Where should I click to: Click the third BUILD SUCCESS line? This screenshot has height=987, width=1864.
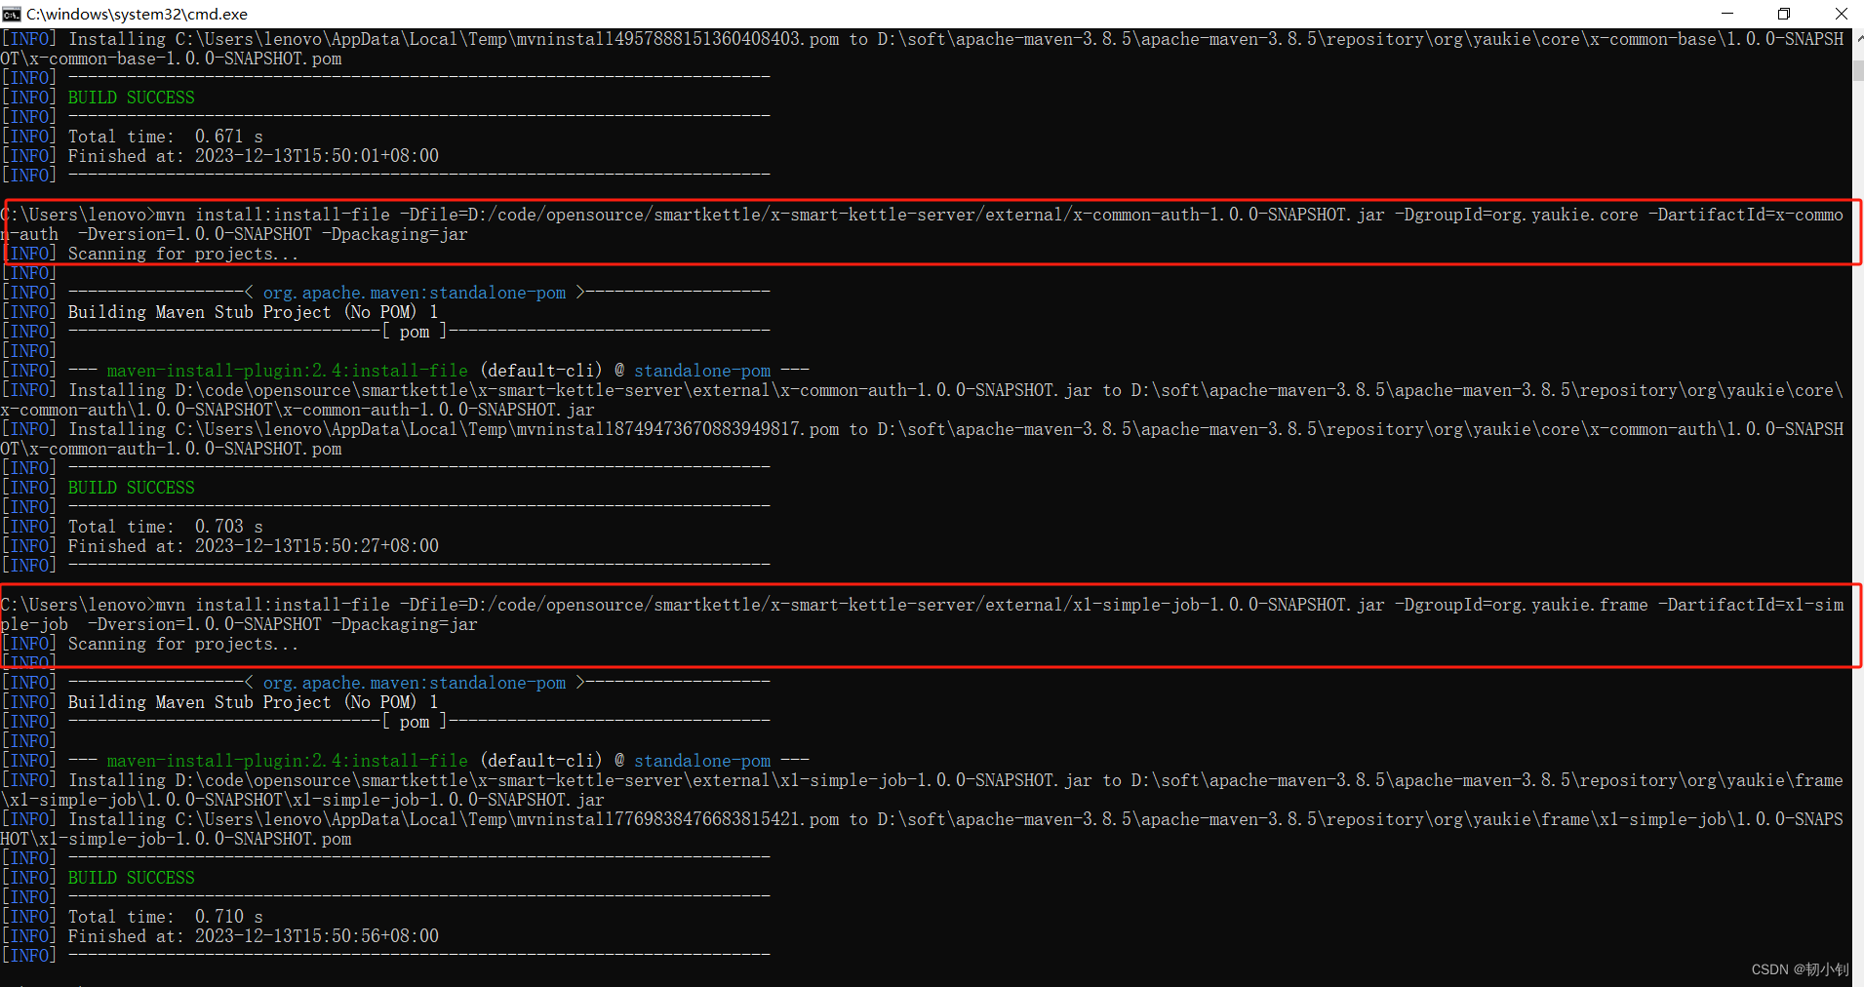(x=132, y=878)
